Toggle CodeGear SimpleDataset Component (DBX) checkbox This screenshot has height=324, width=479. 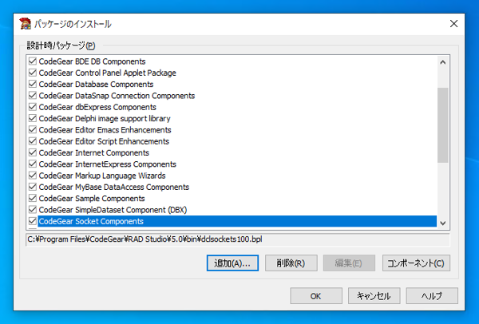[x=33, y=210]
